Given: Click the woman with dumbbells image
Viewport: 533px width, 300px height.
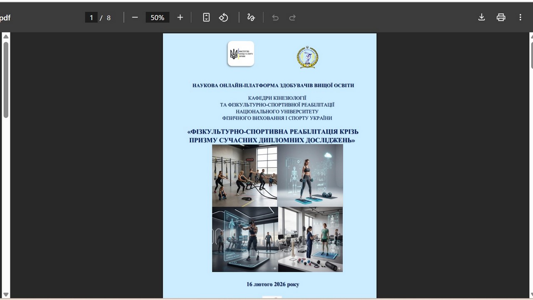Looking at the screenshot, I should pyautogui.click(x=310, y=176).
